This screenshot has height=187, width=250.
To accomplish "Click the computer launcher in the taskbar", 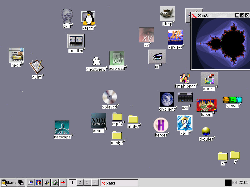I will pyautogui.click(x=30, y=183).
